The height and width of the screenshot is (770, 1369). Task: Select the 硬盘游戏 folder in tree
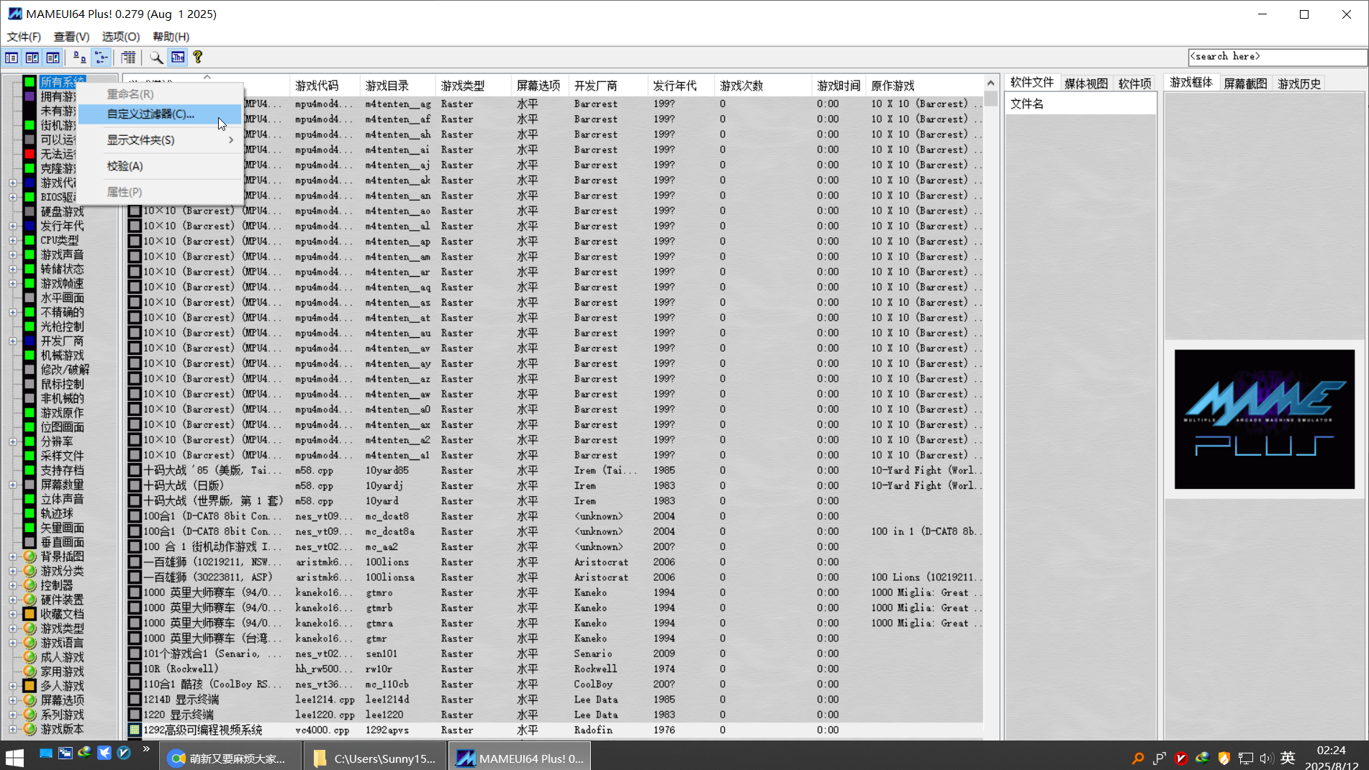coord(62,211)
